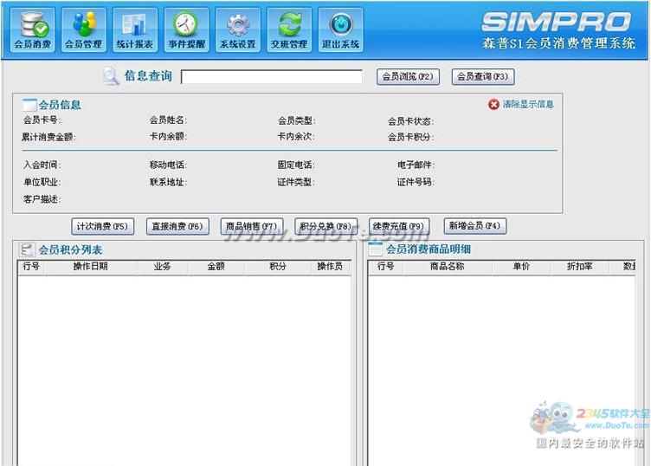Click the red clear-info X icon

(493, 104)
